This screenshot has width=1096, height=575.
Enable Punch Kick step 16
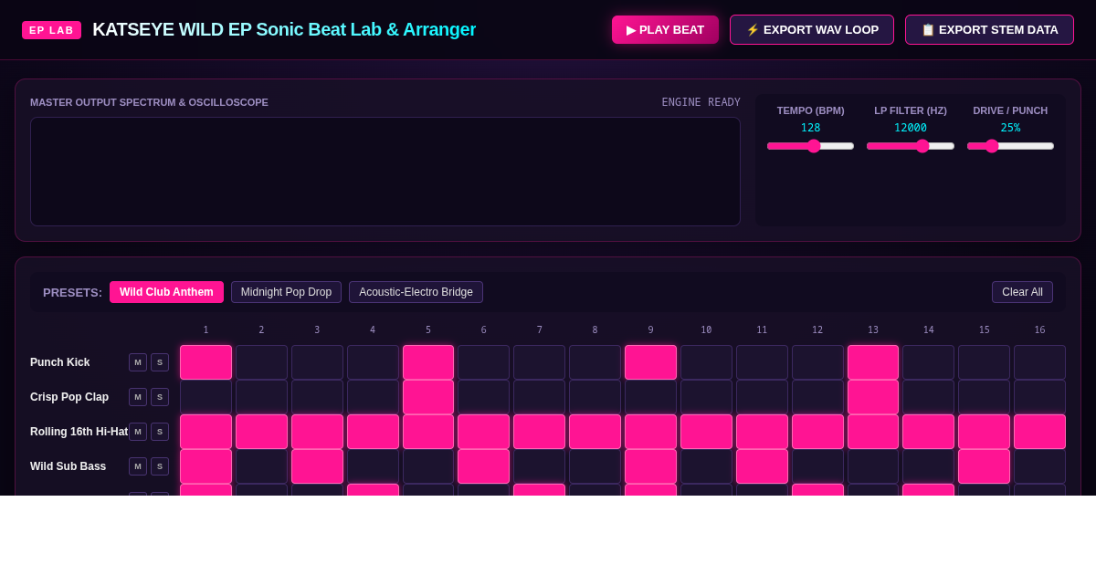tap(1039, 362)
